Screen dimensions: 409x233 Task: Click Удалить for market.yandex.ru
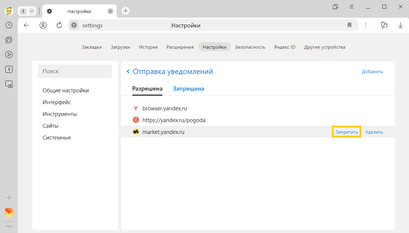click(374, 132)
